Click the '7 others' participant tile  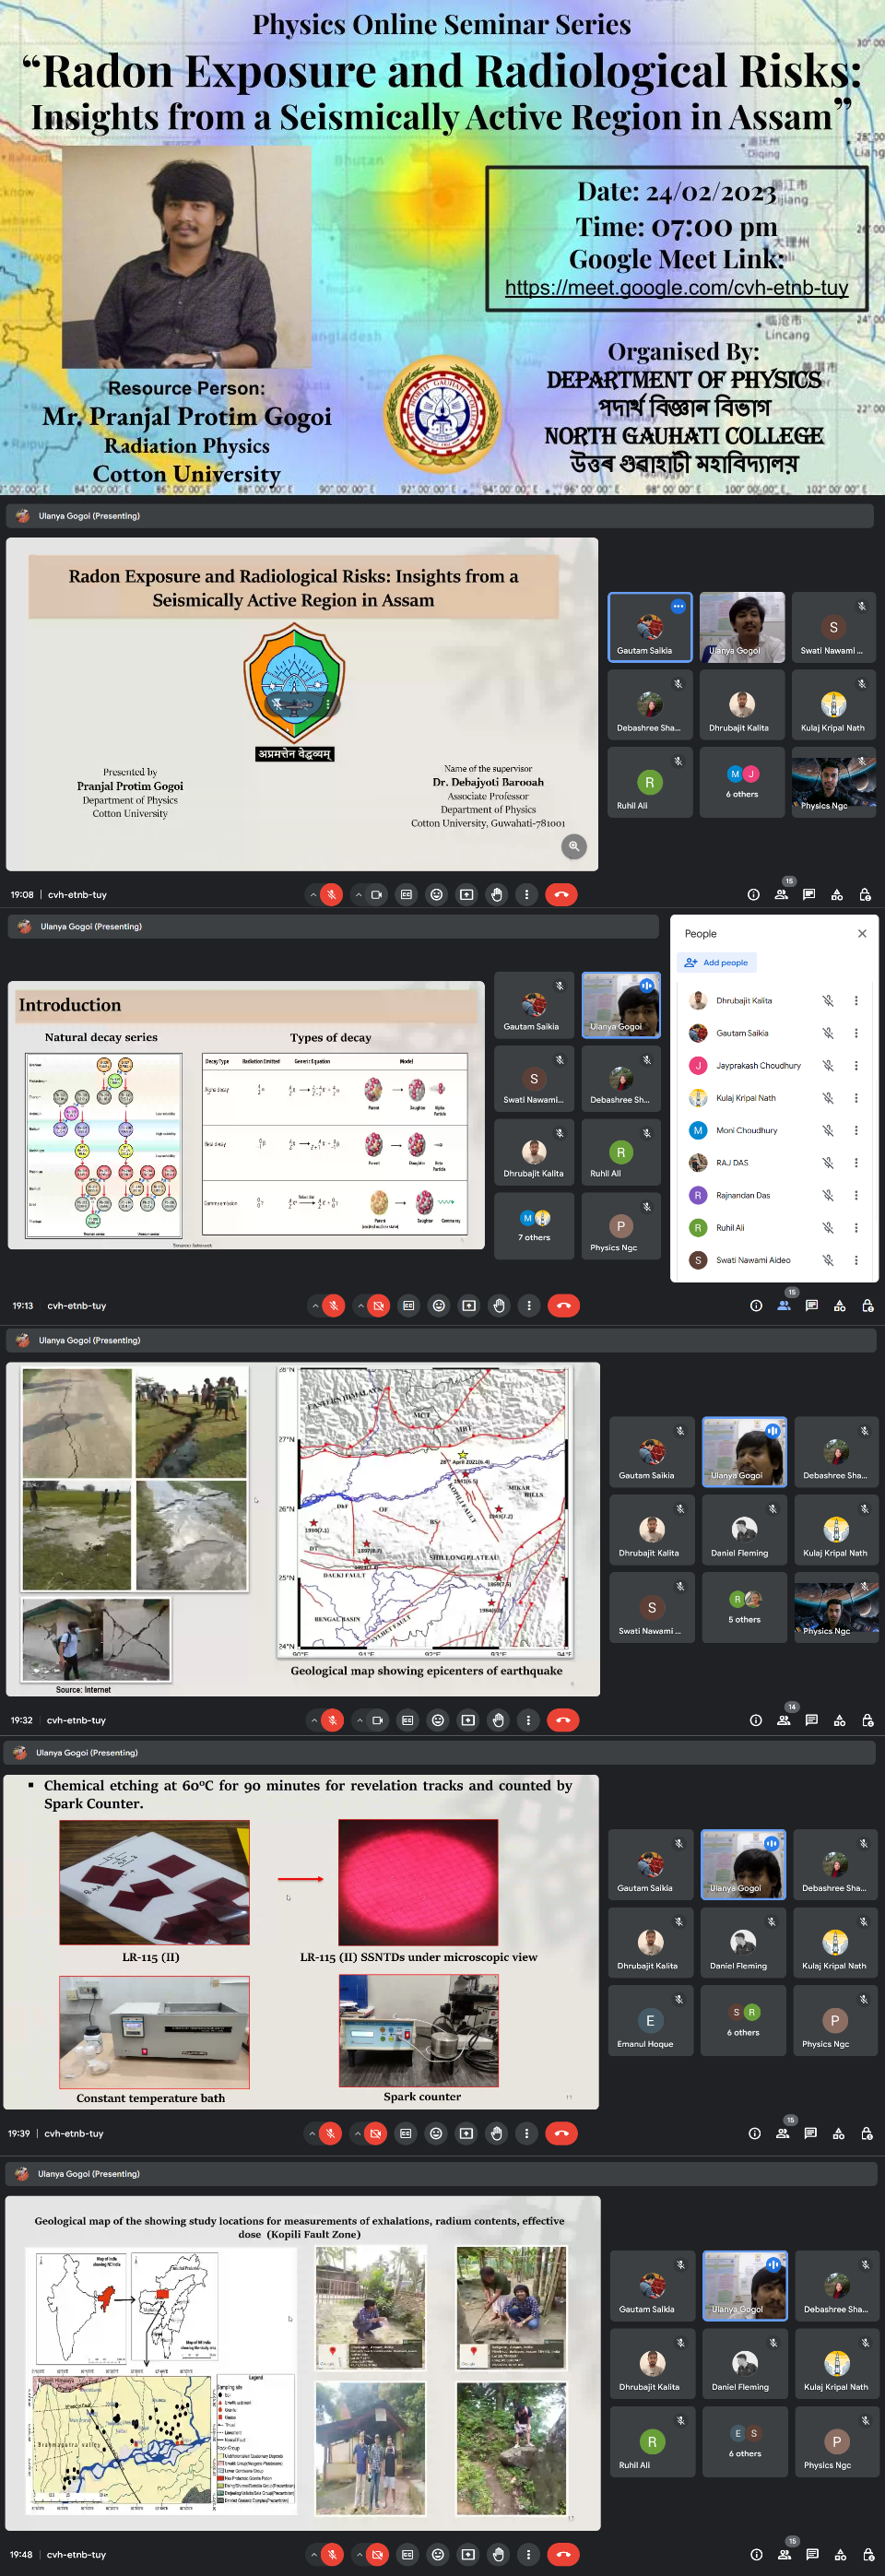point(534,1224)
